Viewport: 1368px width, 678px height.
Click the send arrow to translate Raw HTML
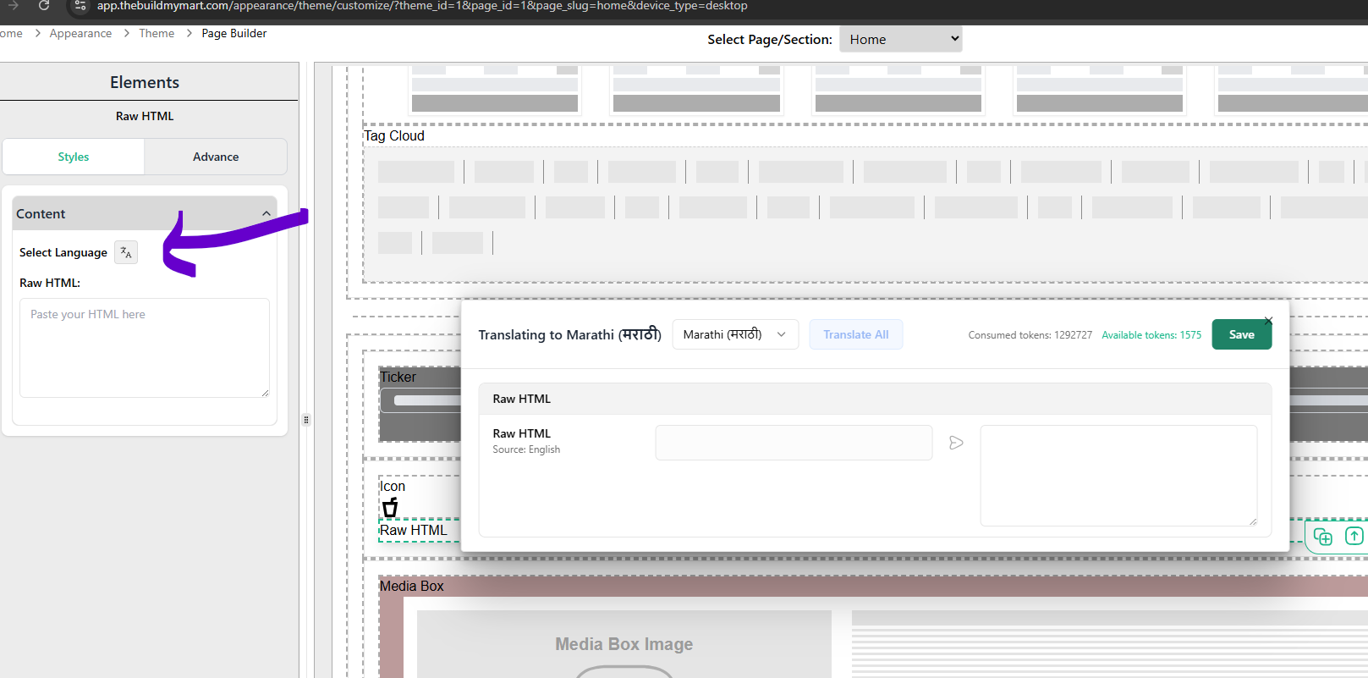coord(956,443)
